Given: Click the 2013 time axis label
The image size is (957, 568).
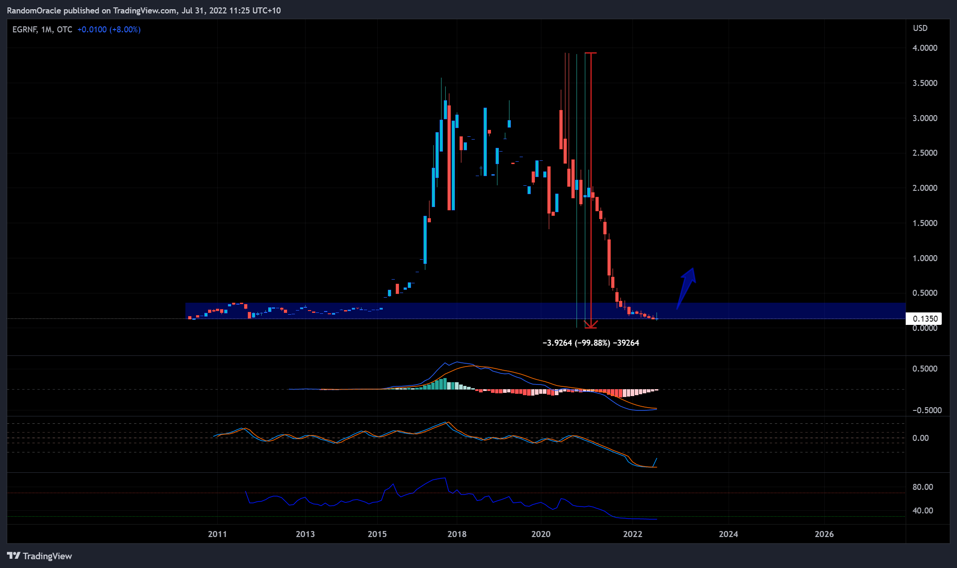Looking at the screenshot, I should click(x=305, y=534).
